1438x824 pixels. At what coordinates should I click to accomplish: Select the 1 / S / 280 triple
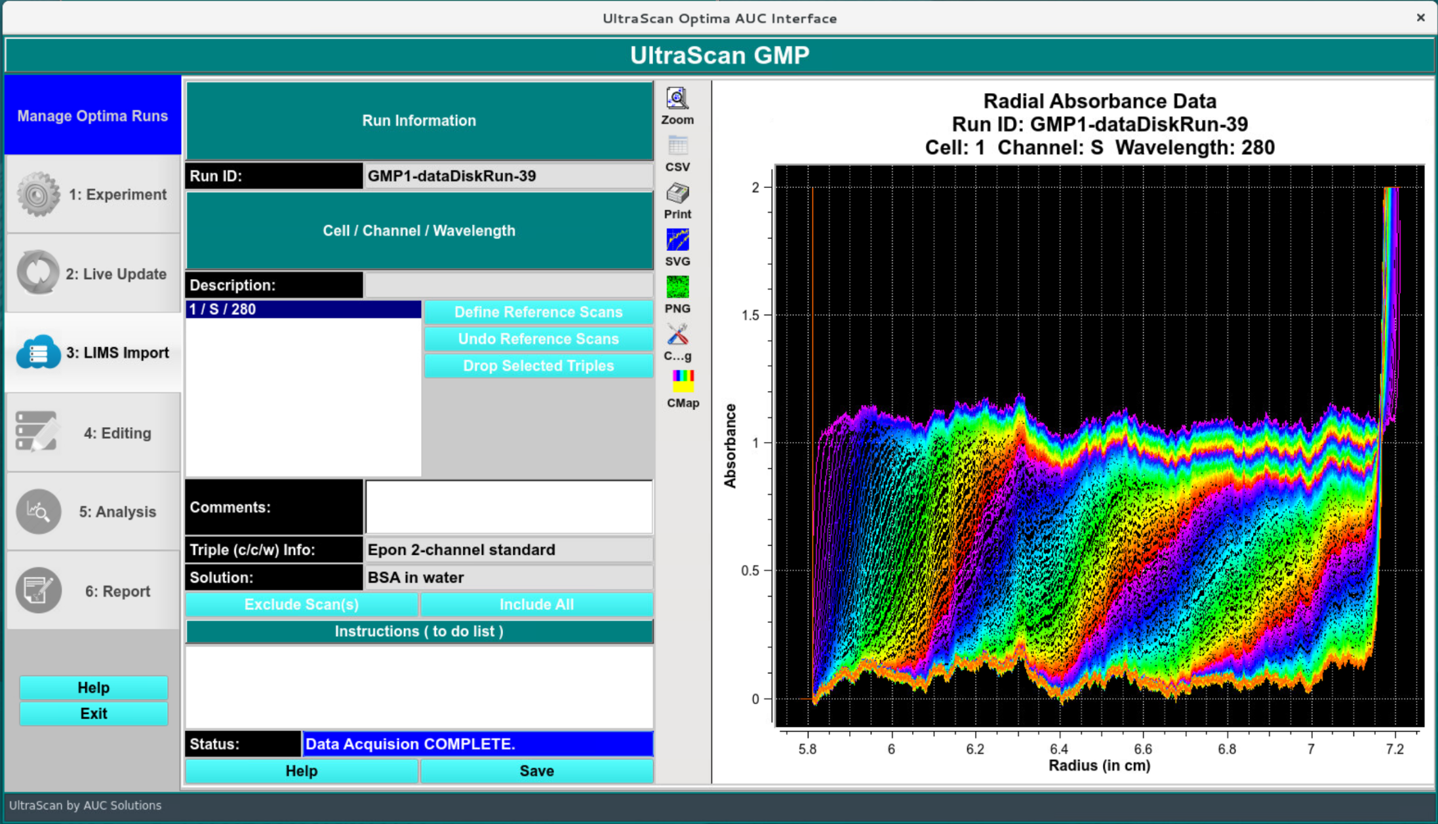click(303, 309)
